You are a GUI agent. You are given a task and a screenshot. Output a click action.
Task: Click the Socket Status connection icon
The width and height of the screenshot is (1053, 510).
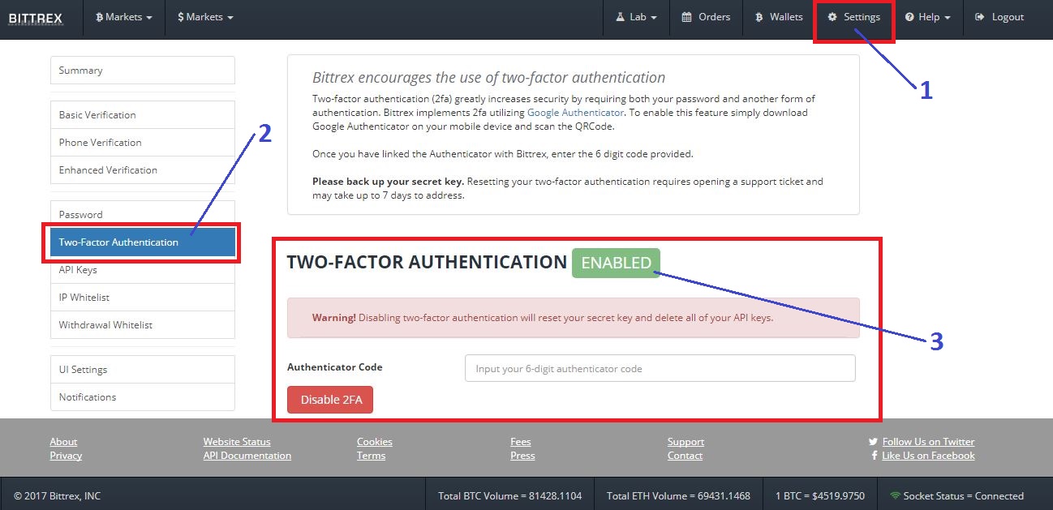click(896, 496)
